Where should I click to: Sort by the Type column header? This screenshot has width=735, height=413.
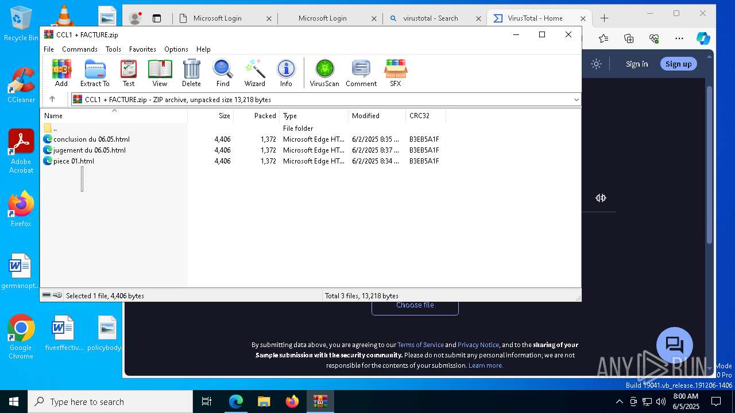(314, 116)
